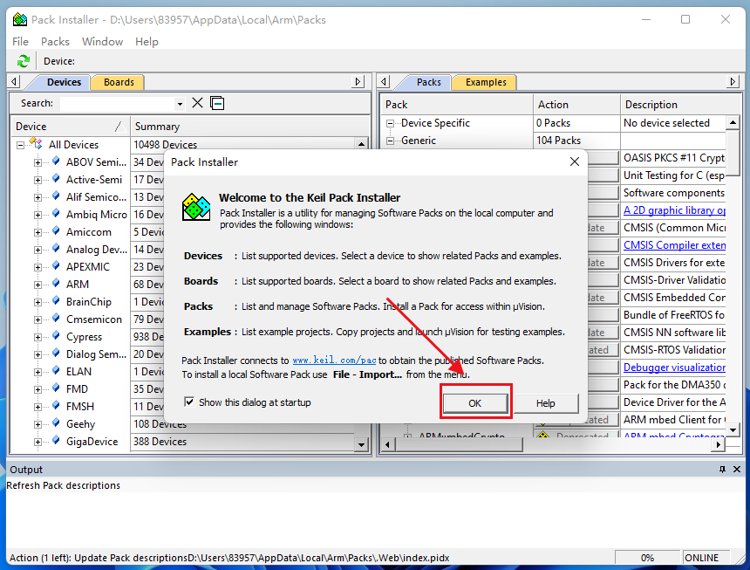Click the ARM vendor diamond icon
The image size is (750, 570).
tap(56, 284)
